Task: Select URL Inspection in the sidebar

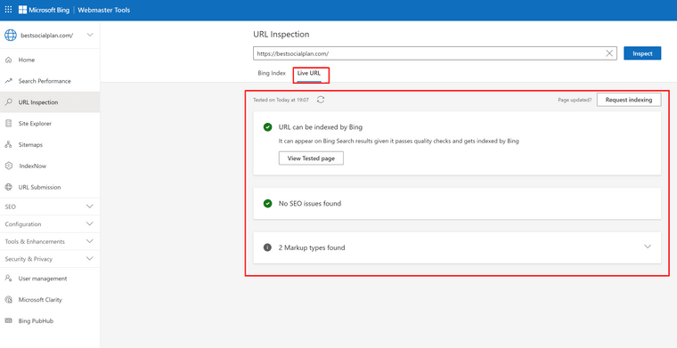Action: pos(50,102)
